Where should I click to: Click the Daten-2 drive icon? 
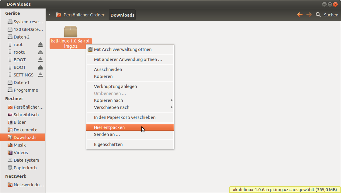tap(10, 37)
